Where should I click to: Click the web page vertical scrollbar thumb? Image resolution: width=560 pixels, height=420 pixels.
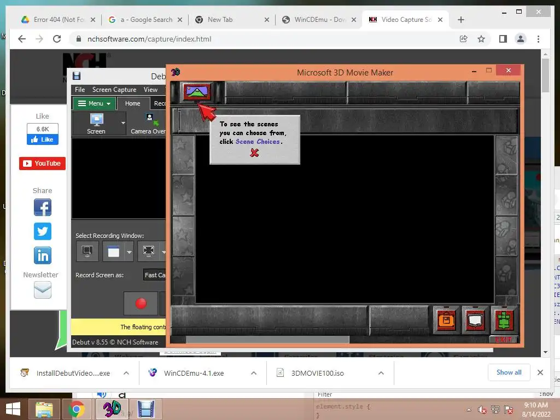click(545, 75)
